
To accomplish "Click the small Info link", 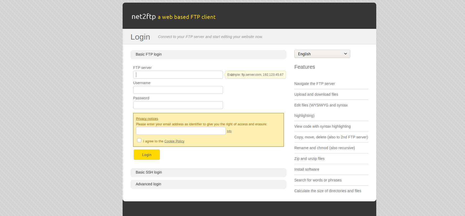I will [x=229, y=131].
